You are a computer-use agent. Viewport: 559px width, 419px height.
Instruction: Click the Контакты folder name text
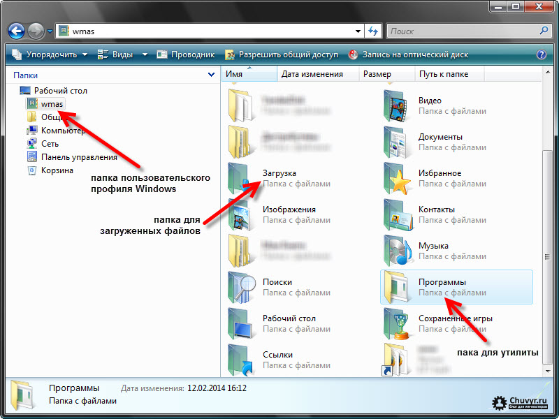pos(436,209)
